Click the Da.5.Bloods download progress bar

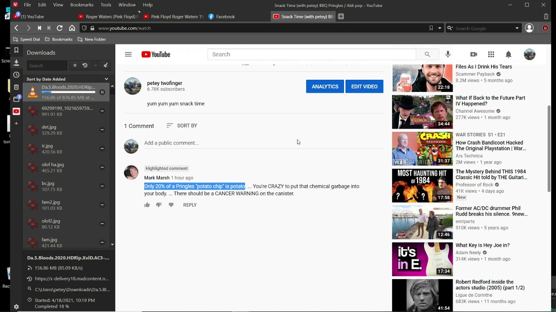(68, 92)
